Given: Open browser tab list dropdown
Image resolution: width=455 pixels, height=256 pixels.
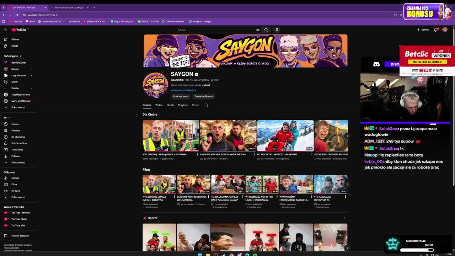Looking at the screenshot, I should (4, 7).
